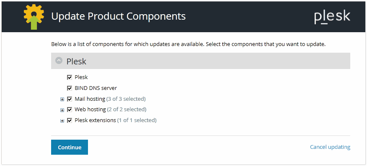This screenshot has height=166, width=367.
Task: Click the Continue button
Action: (x=70, y=147)
